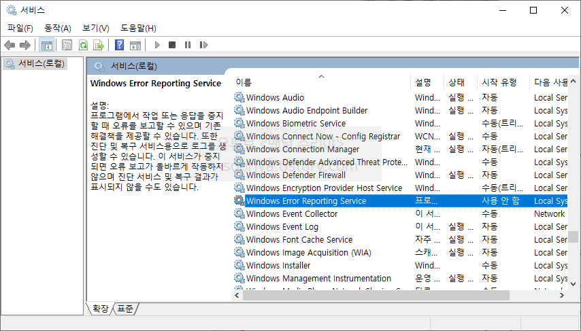Click the Restart Service icon
The image size is (581, 331).
click(x=203, y=45)
